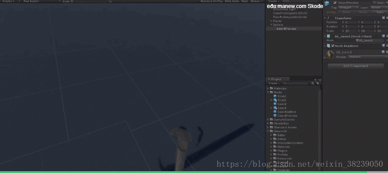388x173 pixels.
Task: Open Mesh Renderer component help icon
Action: (x=384, y=46)
